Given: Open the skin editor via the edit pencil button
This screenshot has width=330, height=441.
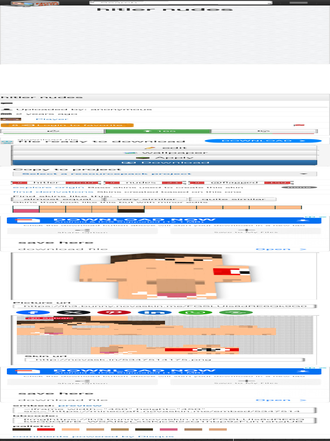Looking at the screenshot, I should click(164, 148).
